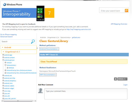Click the Windows Phone logo
132x102 pixels.
13,4
